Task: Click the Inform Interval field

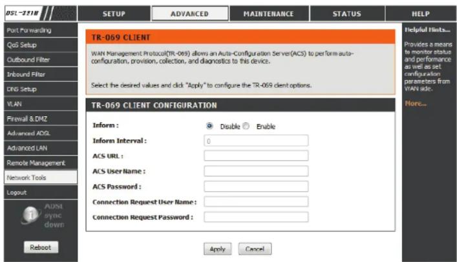Action: click(x=256, y=141)
